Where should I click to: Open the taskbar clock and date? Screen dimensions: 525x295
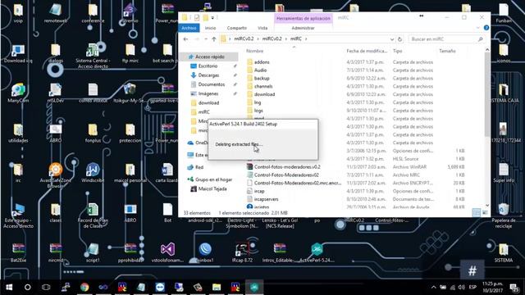pos(492,287)
